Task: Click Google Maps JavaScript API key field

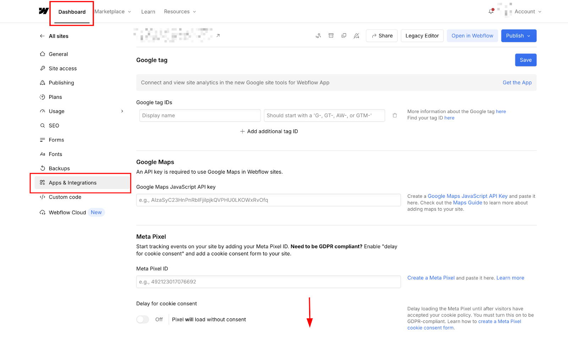Action: (x=268, y=200)
